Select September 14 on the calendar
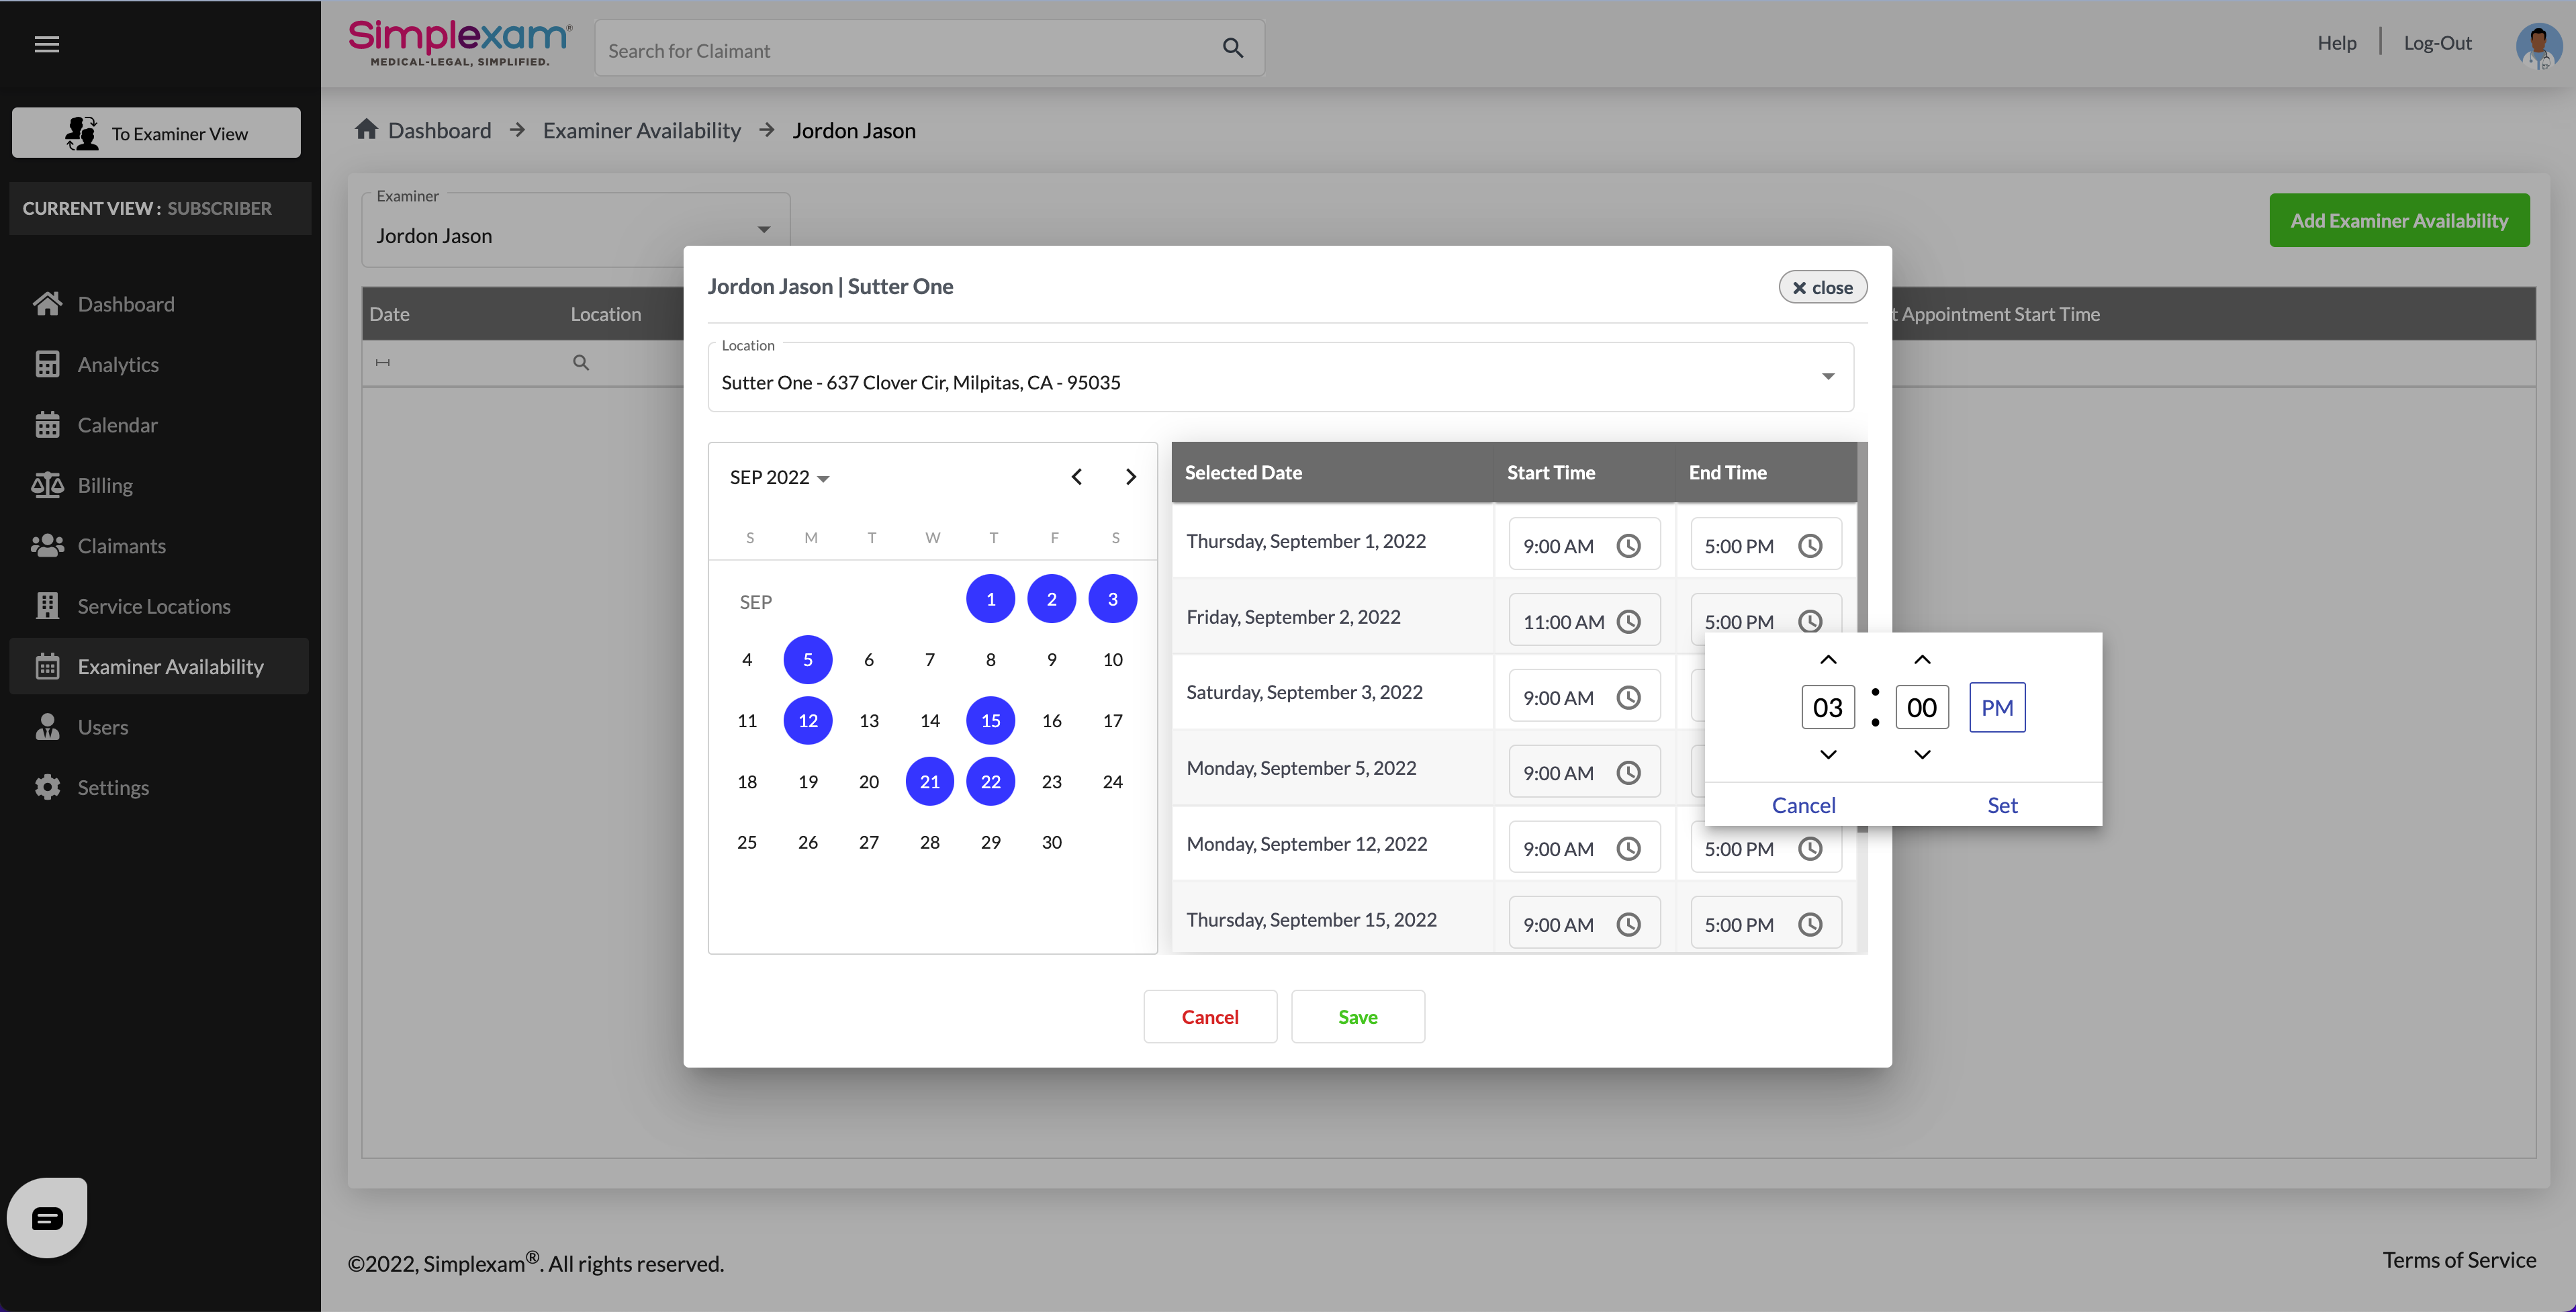The height and width of the screenshot is (1312, 2576). tap(929, 720)
